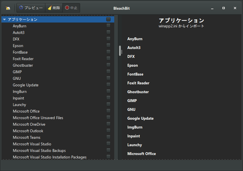Close the BleachBit window
The image size is (243, 171).
[235, 8]
